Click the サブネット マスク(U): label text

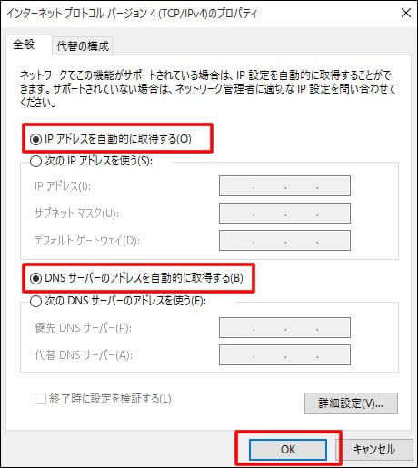pos(76,214)
